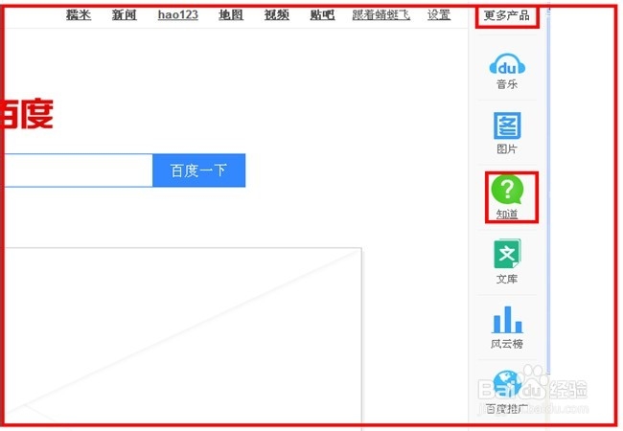Open the Baidu Zhidao (知道) question icon
This screenshot has height=431, width=623.
[x=507, y=190]
